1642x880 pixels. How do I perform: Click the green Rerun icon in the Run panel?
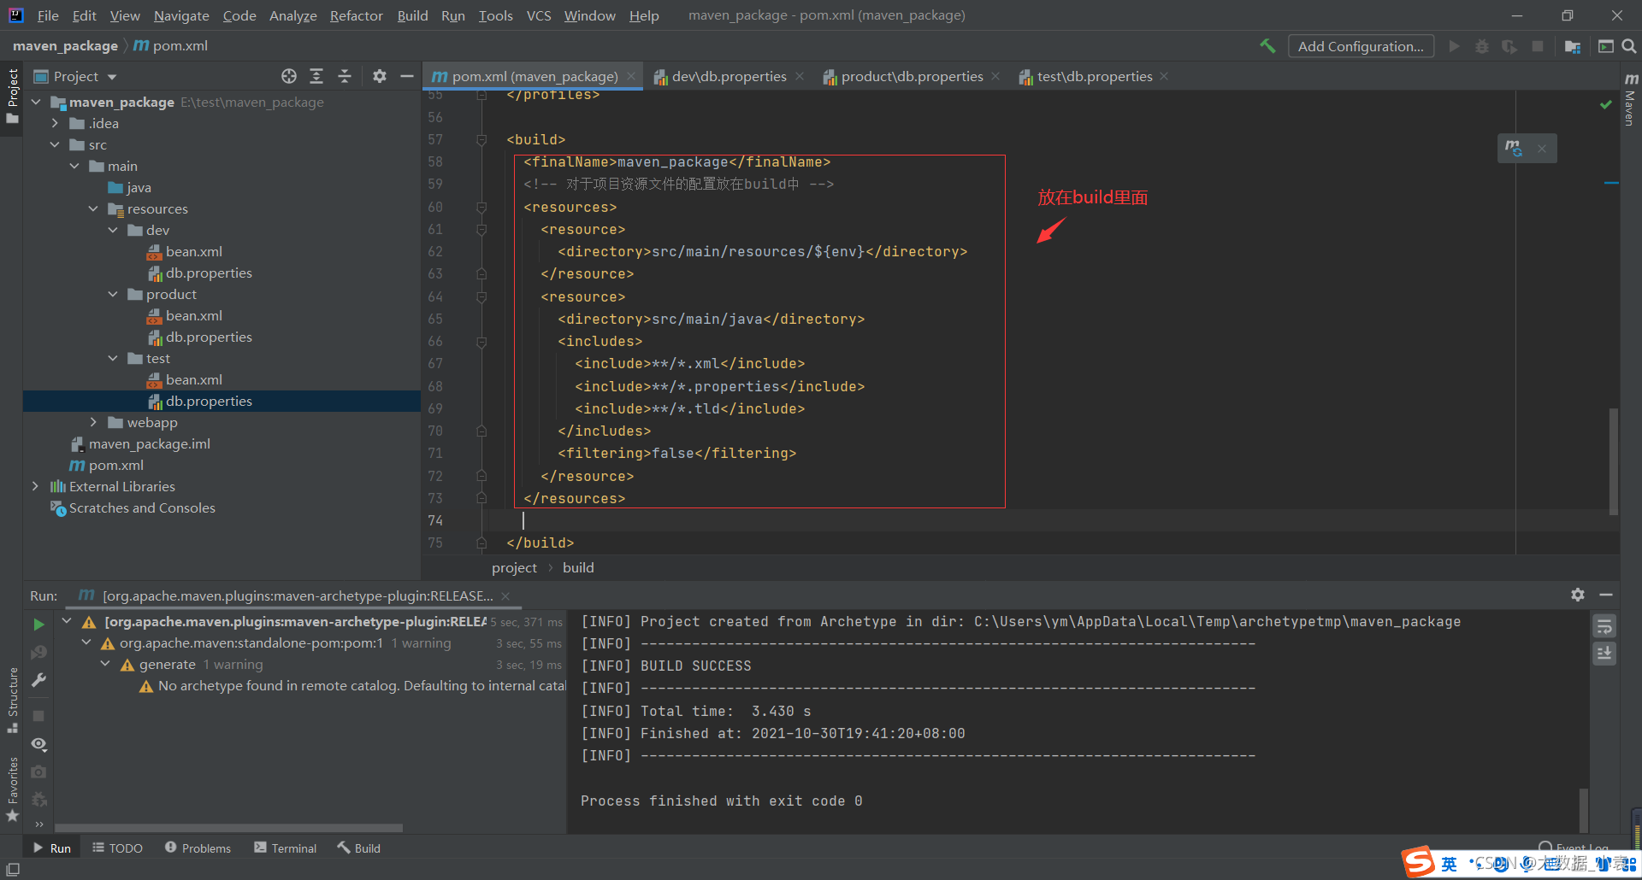tap(38, 625)
